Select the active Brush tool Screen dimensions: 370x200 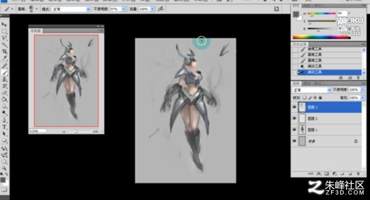[4, 72]
